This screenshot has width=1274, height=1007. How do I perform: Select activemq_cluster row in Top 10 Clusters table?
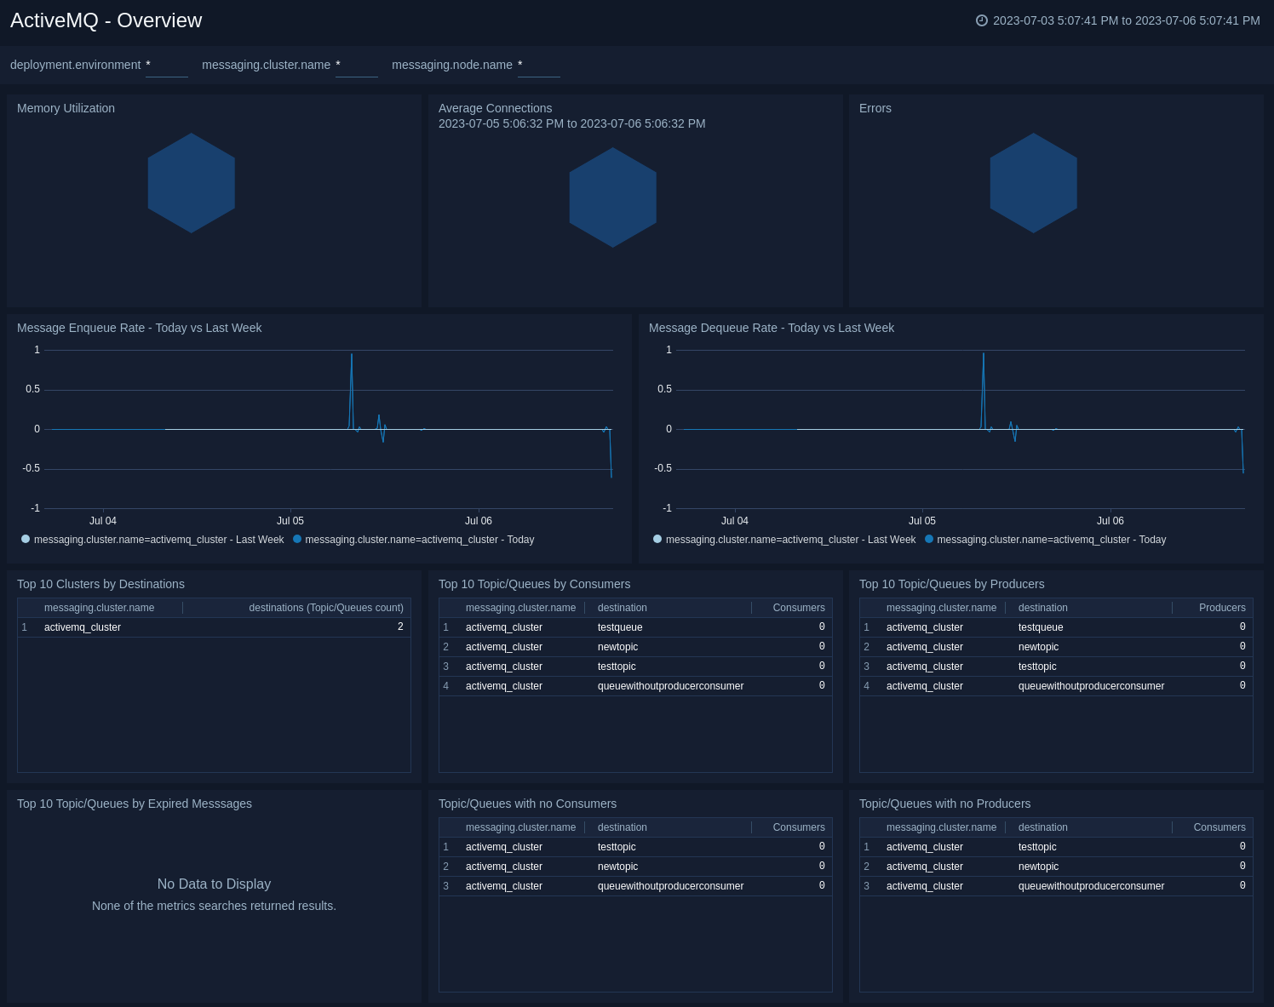click(x=214, y=627)
